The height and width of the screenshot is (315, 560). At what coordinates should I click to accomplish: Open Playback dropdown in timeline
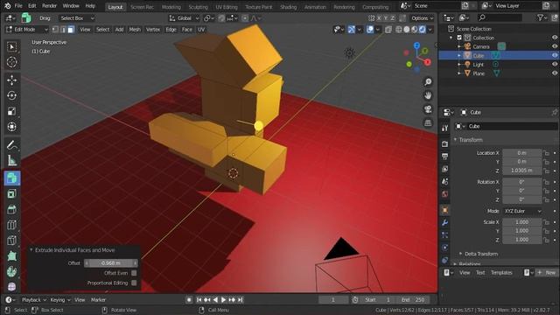(x=34, y=300)
